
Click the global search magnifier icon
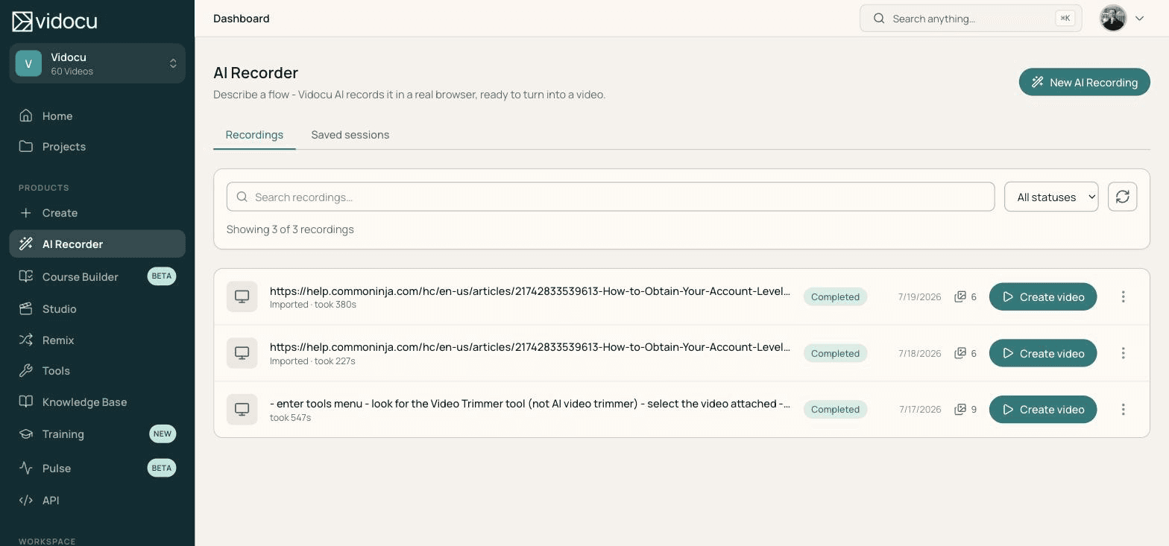point(879,19)
